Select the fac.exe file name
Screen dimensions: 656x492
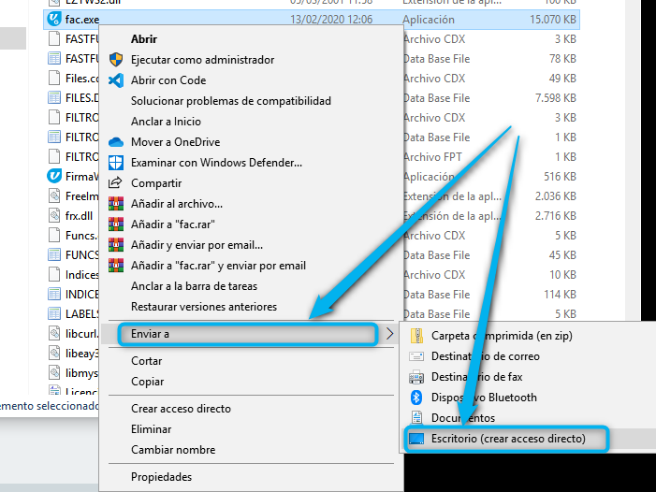[82, 20]
